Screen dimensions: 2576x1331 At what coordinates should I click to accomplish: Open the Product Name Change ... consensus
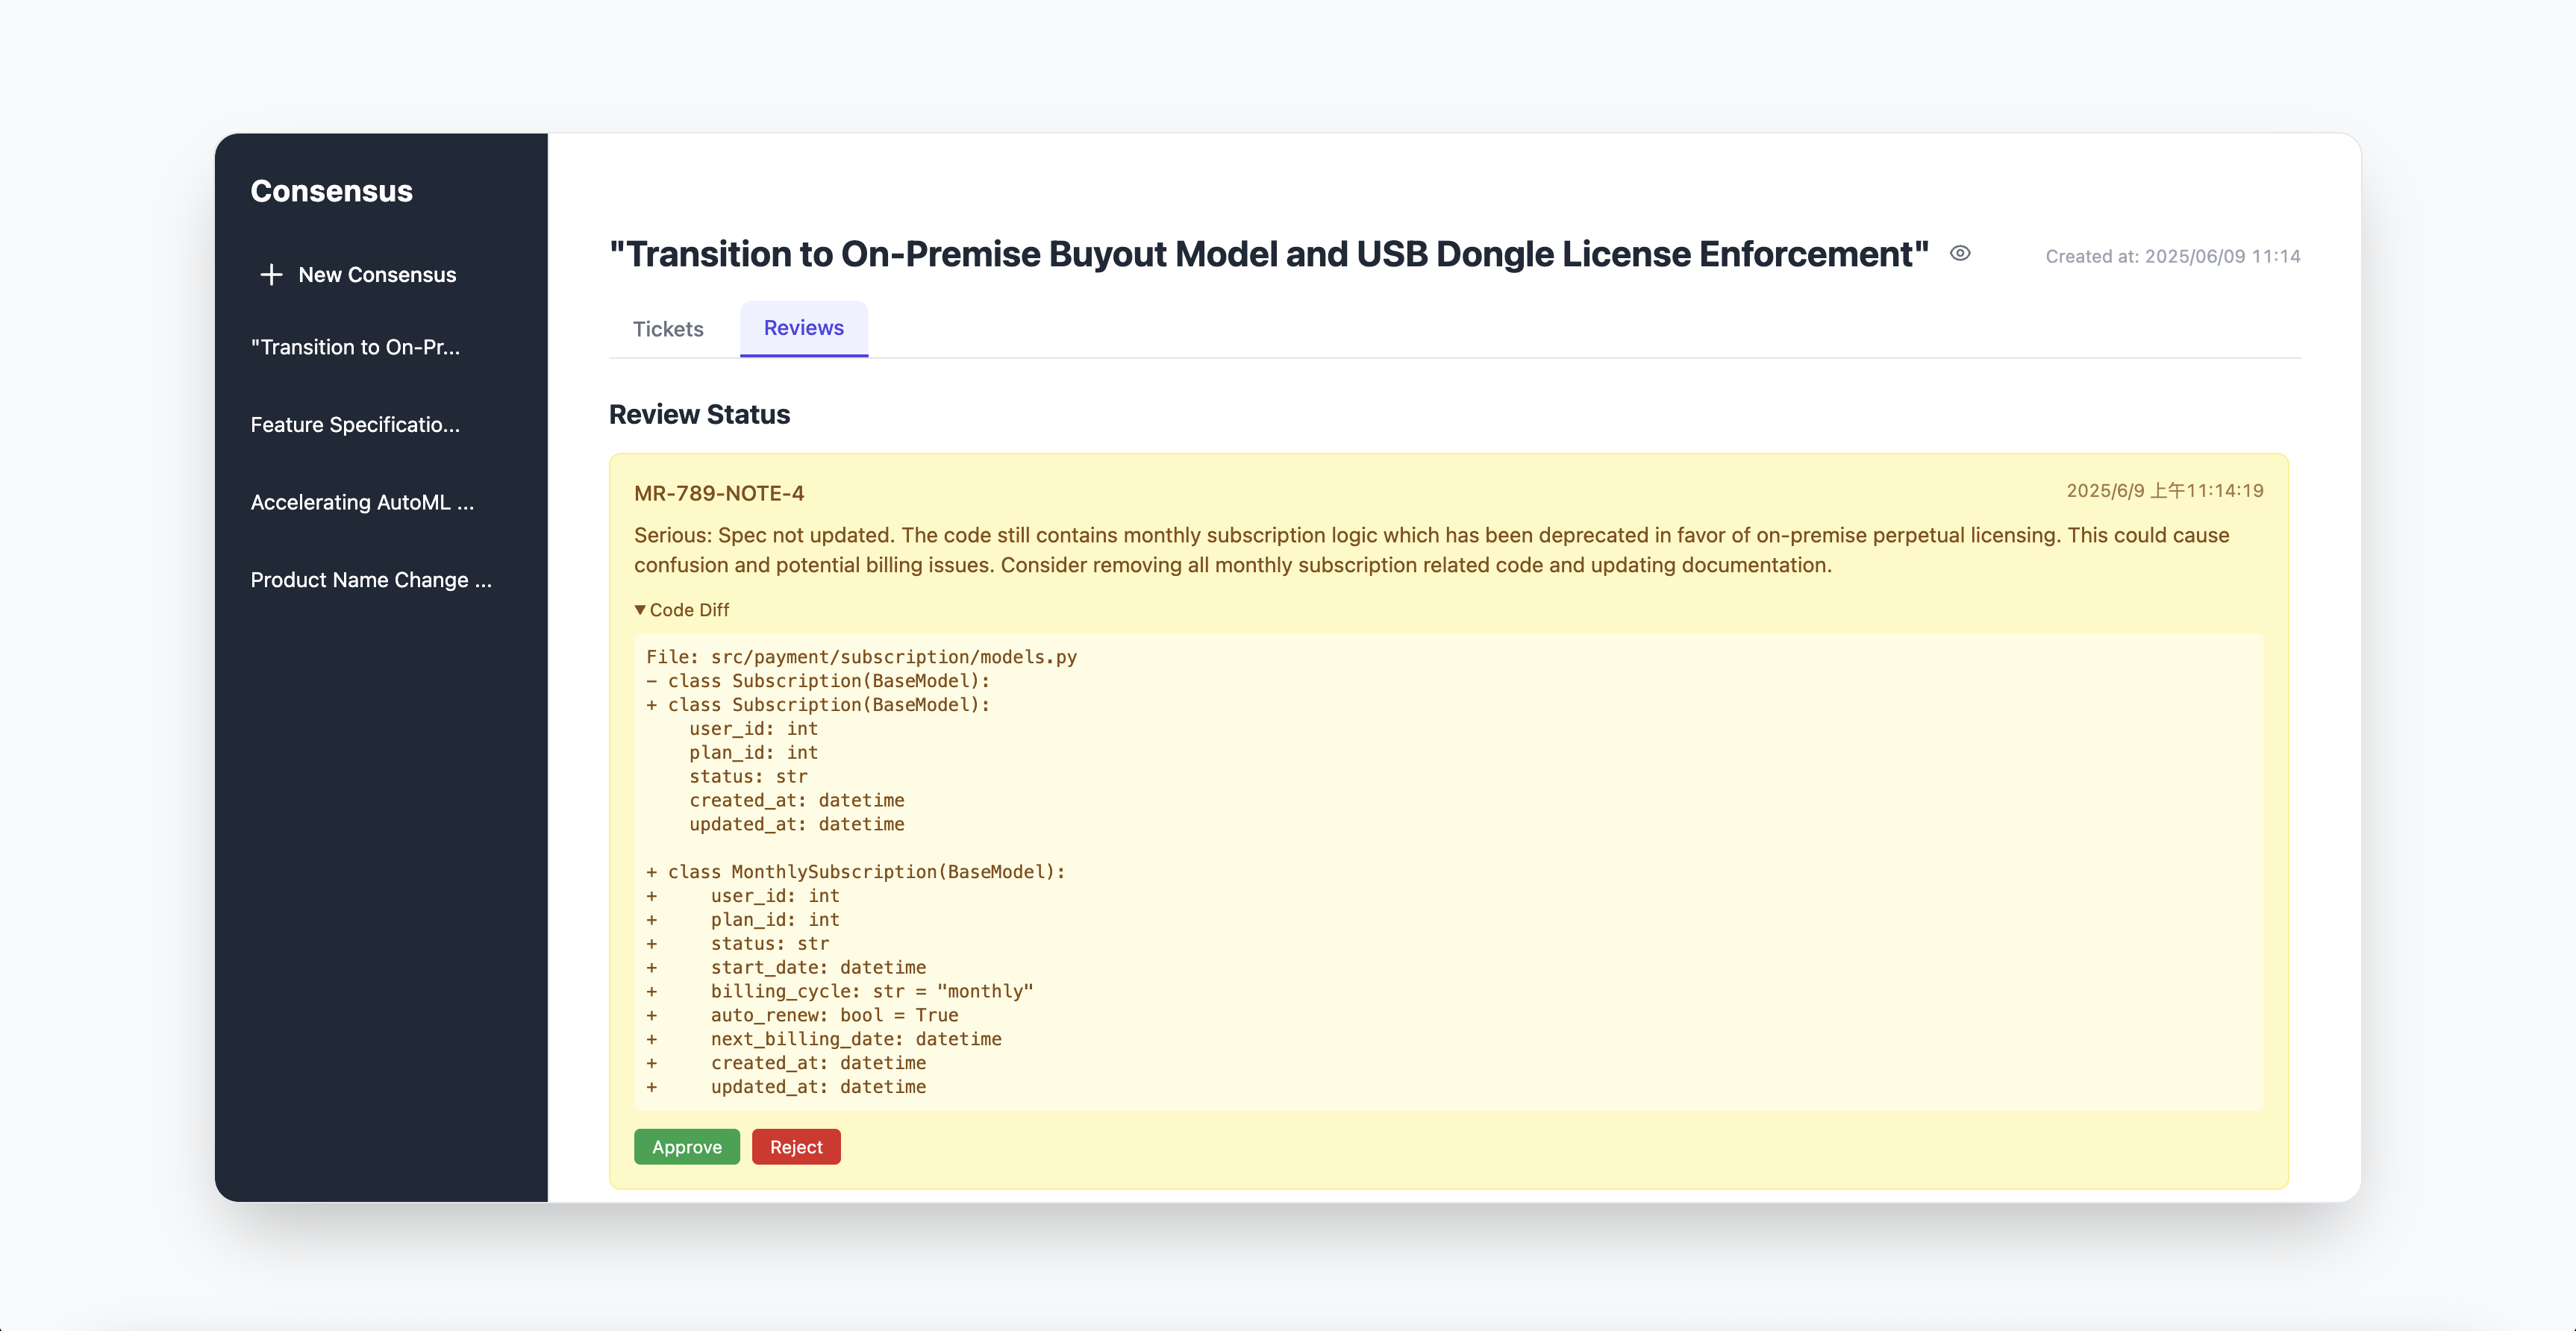[371, 580]
